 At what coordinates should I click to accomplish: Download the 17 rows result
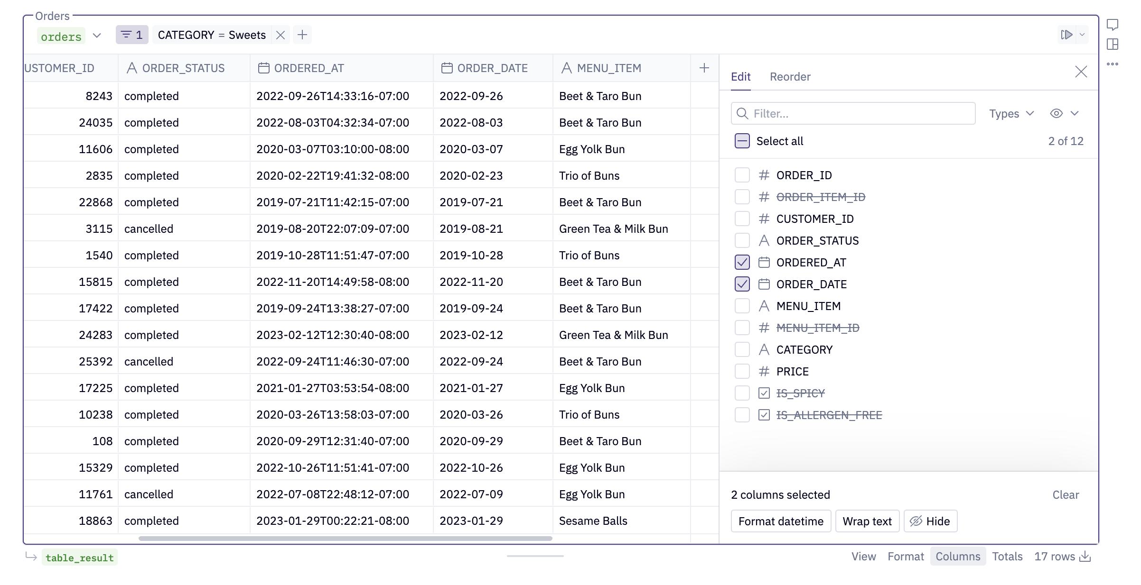[x=1085, y=557]
